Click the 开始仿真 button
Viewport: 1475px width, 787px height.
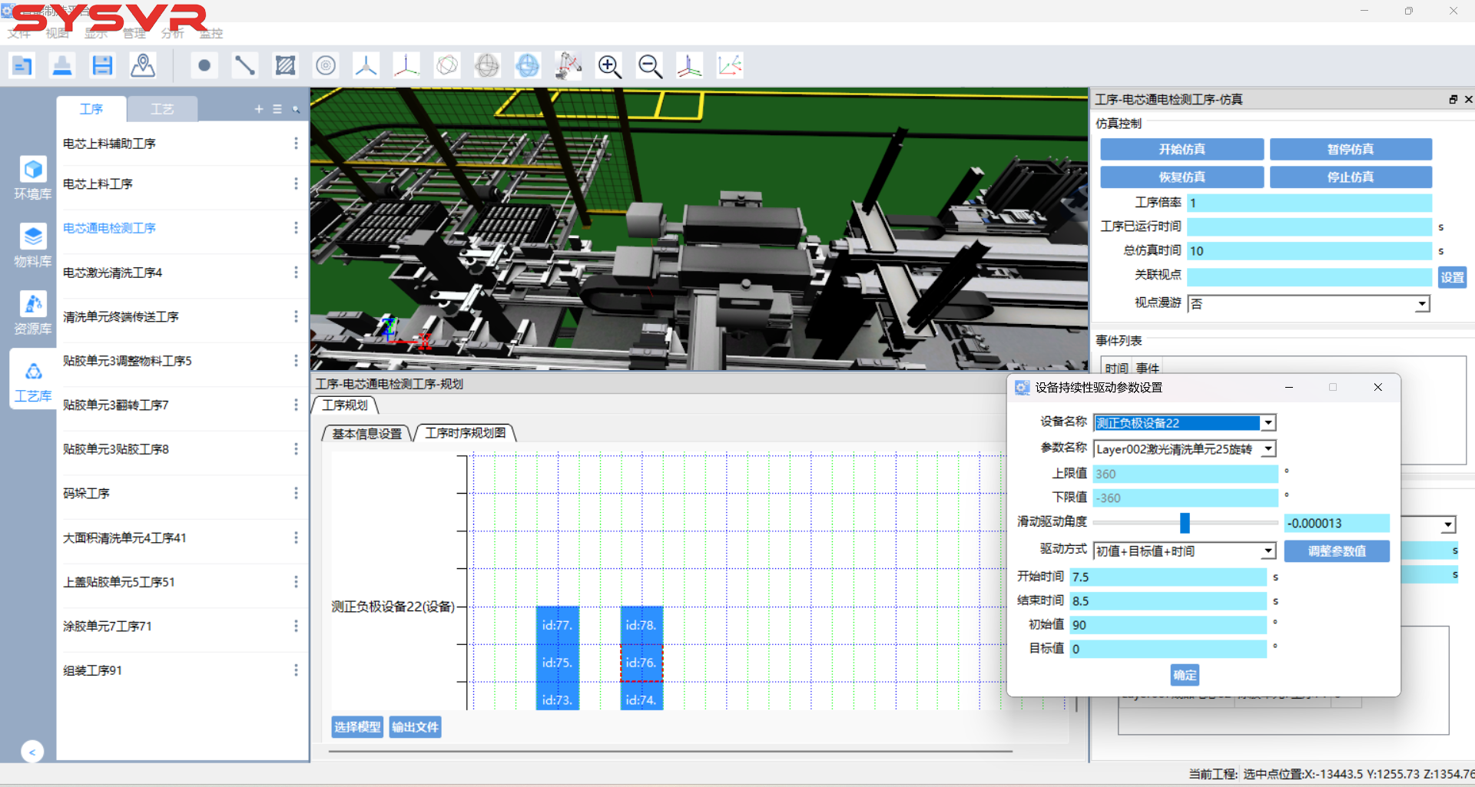click(1182, 150)
